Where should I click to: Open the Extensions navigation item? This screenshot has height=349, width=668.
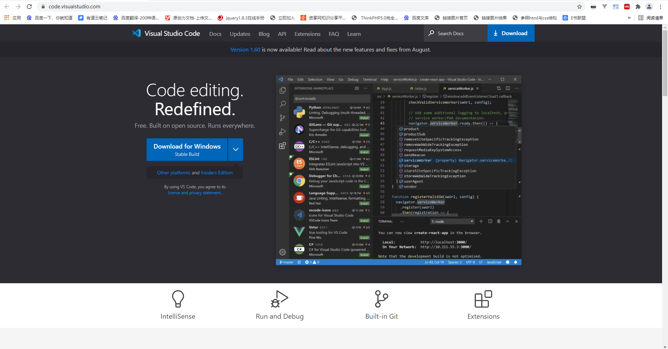(308, 34)
